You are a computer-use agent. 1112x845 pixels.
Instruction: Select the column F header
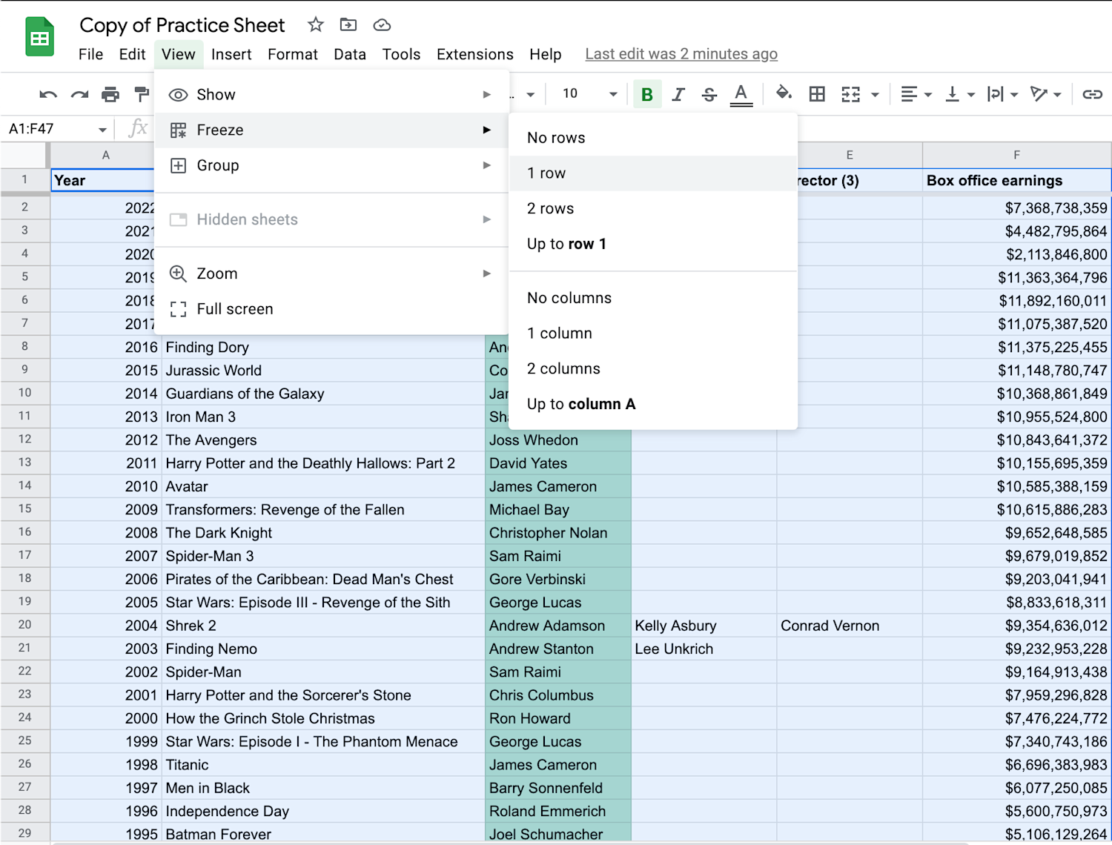pos(1016,155)
